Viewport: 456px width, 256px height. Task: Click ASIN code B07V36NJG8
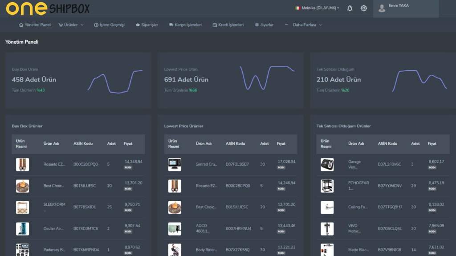coord(389,250)
